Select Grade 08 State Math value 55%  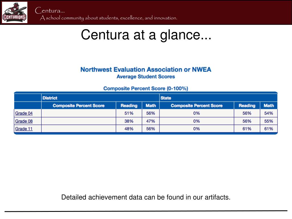[x=269, y=121]
